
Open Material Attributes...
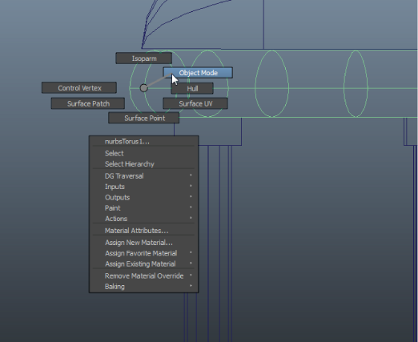[x=144, y=231]
